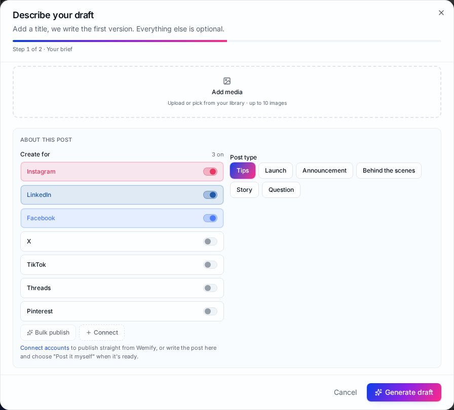Pick the Announcement post type
This screenshot has width=454, height=410.
click(x=324, y=171)
